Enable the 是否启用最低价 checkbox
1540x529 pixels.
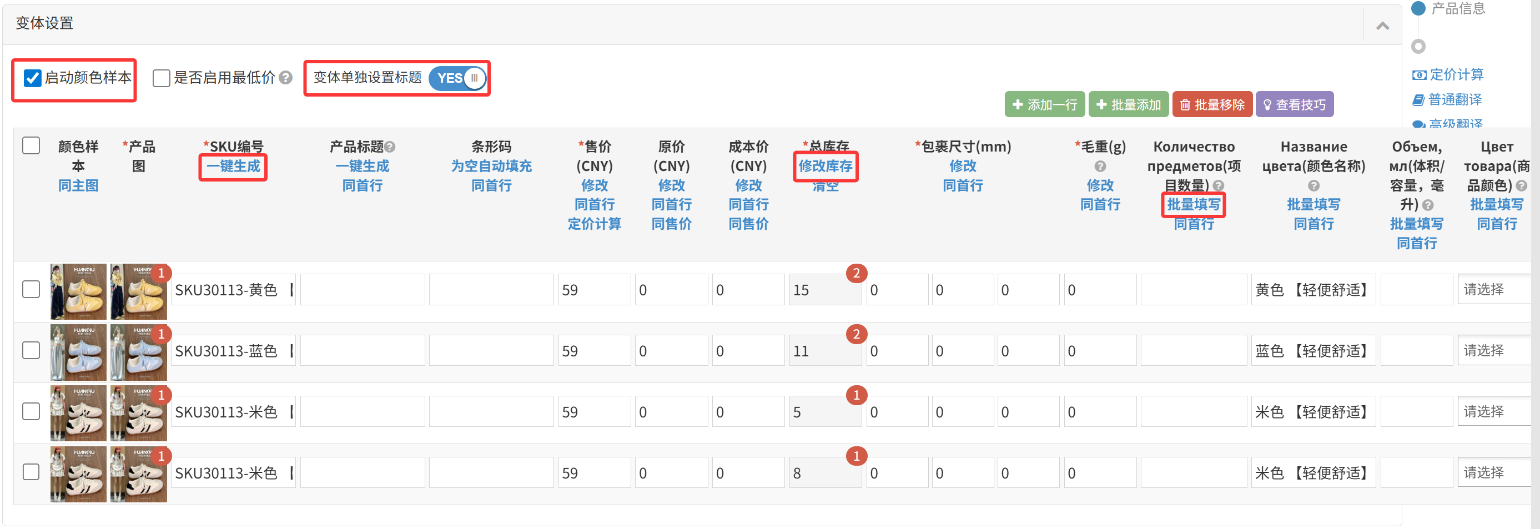[161, 78]
